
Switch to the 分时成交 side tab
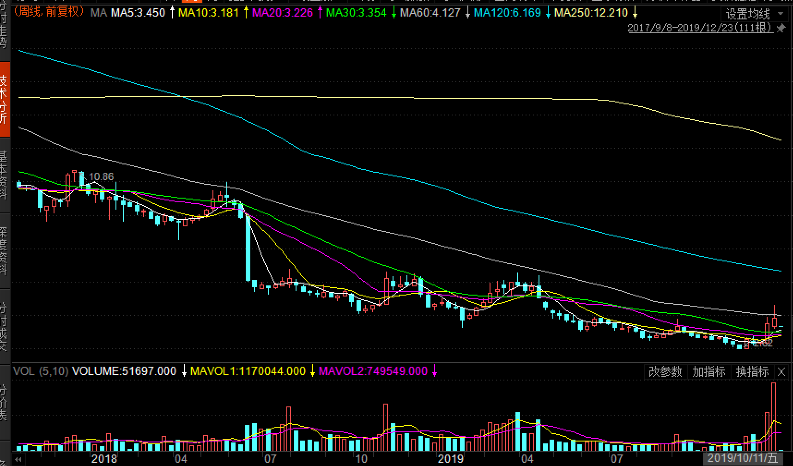pos(4,326)
